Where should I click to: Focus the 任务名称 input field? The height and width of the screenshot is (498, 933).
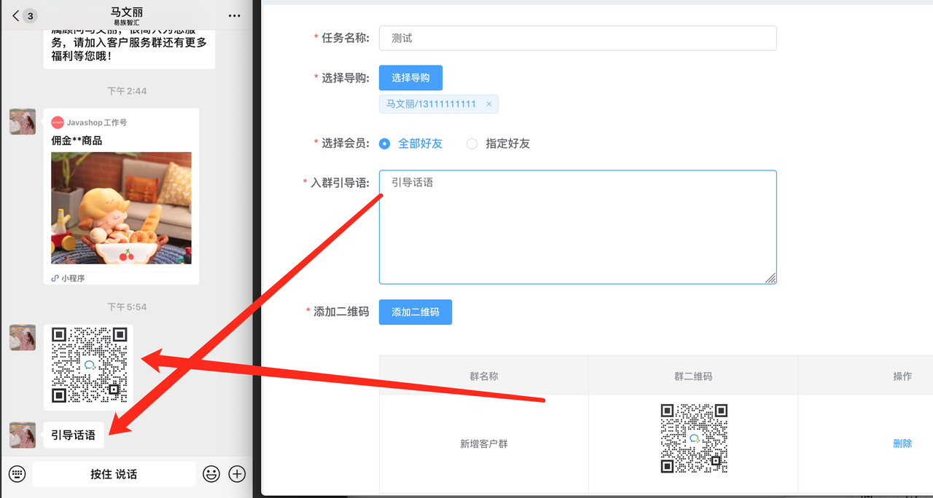[x=577, y=38]
